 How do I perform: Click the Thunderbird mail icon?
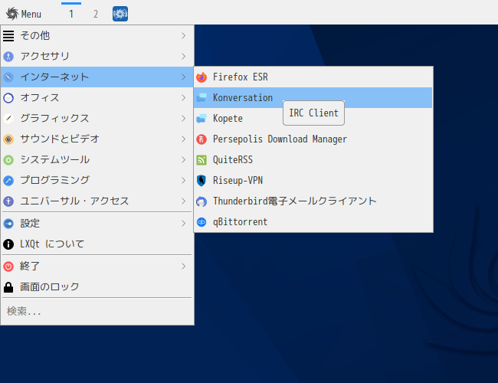click(201, 201)
